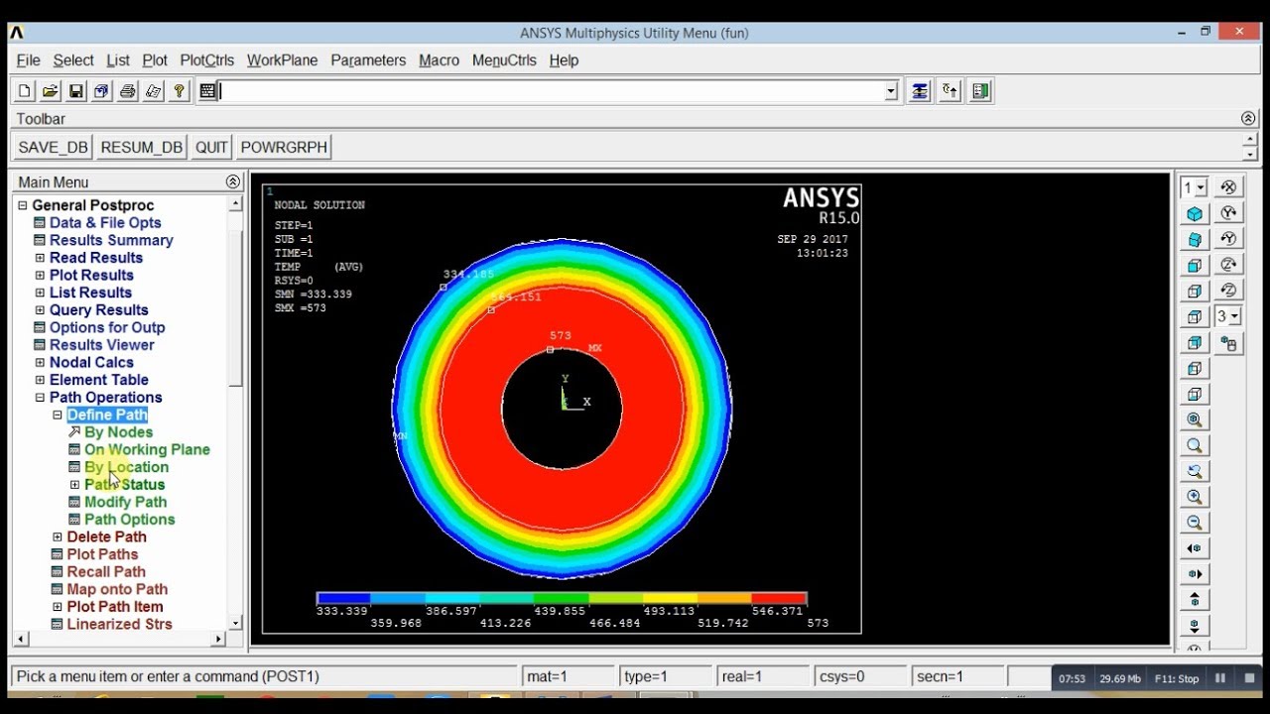Open the Select menu
Viewport: 1270px width, 714px height.
[x=73, y=60]
